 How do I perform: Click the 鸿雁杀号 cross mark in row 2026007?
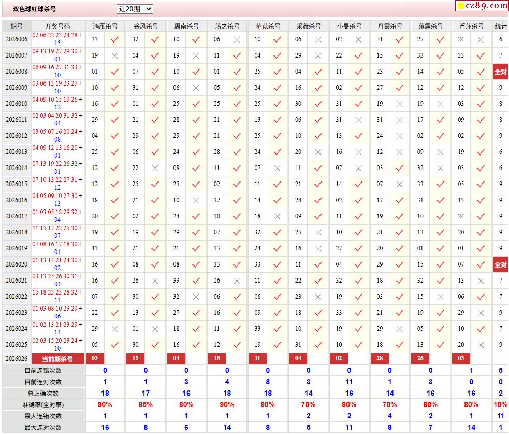point(115,55)
